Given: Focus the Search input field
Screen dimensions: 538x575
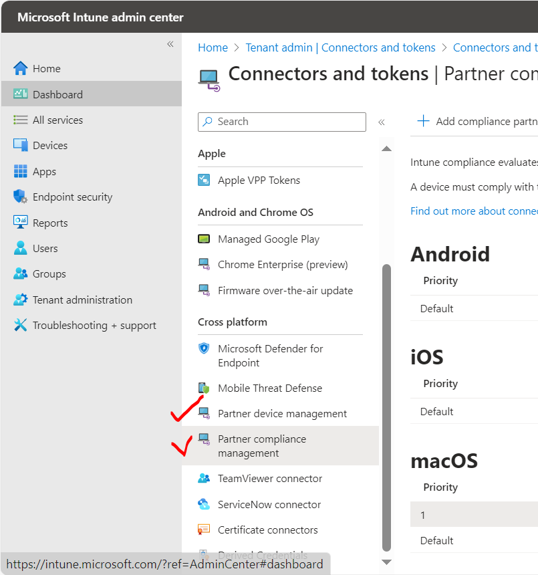Looking at the screenshot, I should [282, 122].
